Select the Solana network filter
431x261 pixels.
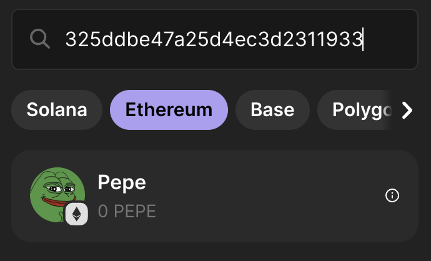57,110
